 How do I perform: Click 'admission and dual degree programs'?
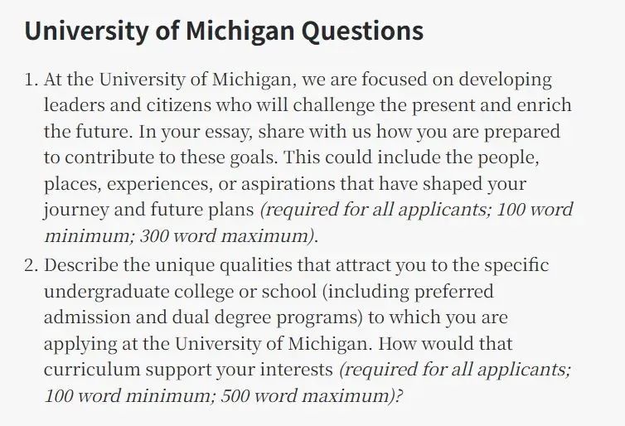click(203, 318)
